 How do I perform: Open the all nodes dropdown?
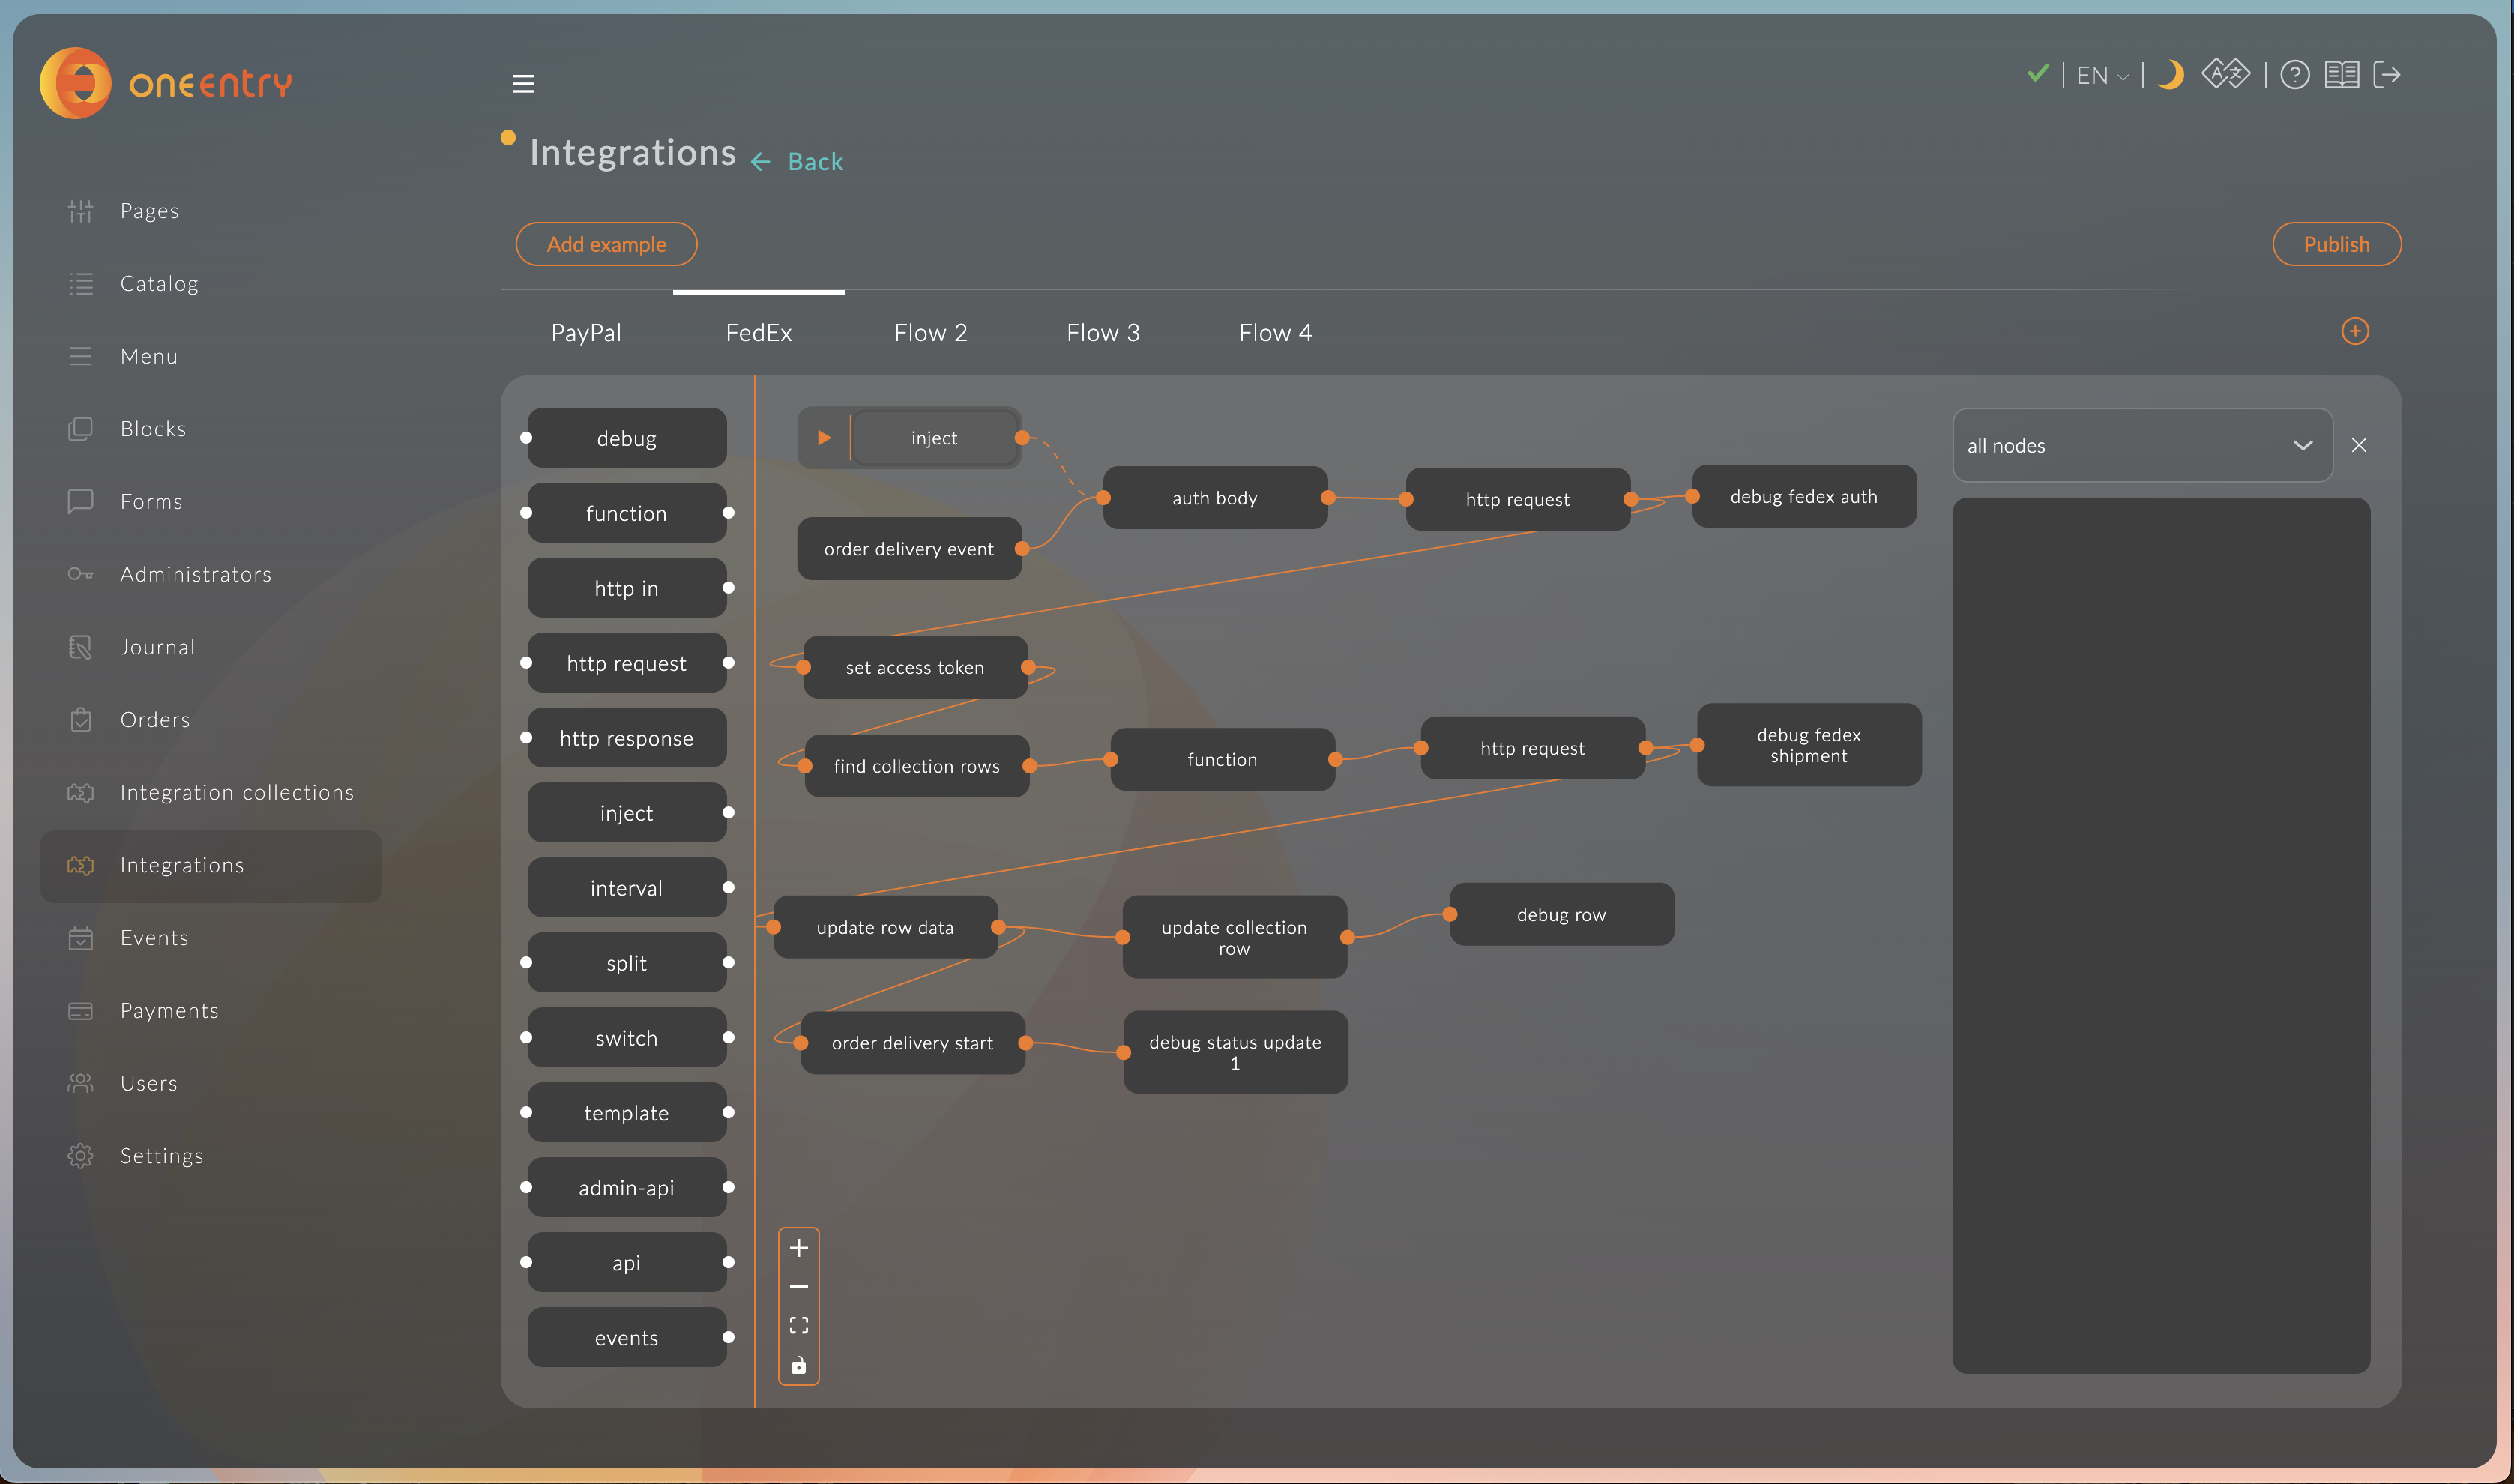coord(2141,446)
